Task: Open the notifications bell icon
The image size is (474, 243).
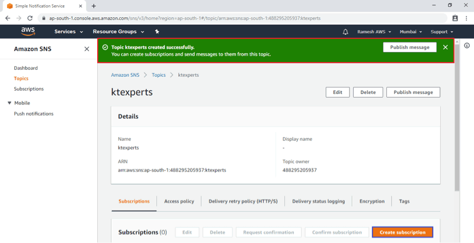Action: click(345, 32)
